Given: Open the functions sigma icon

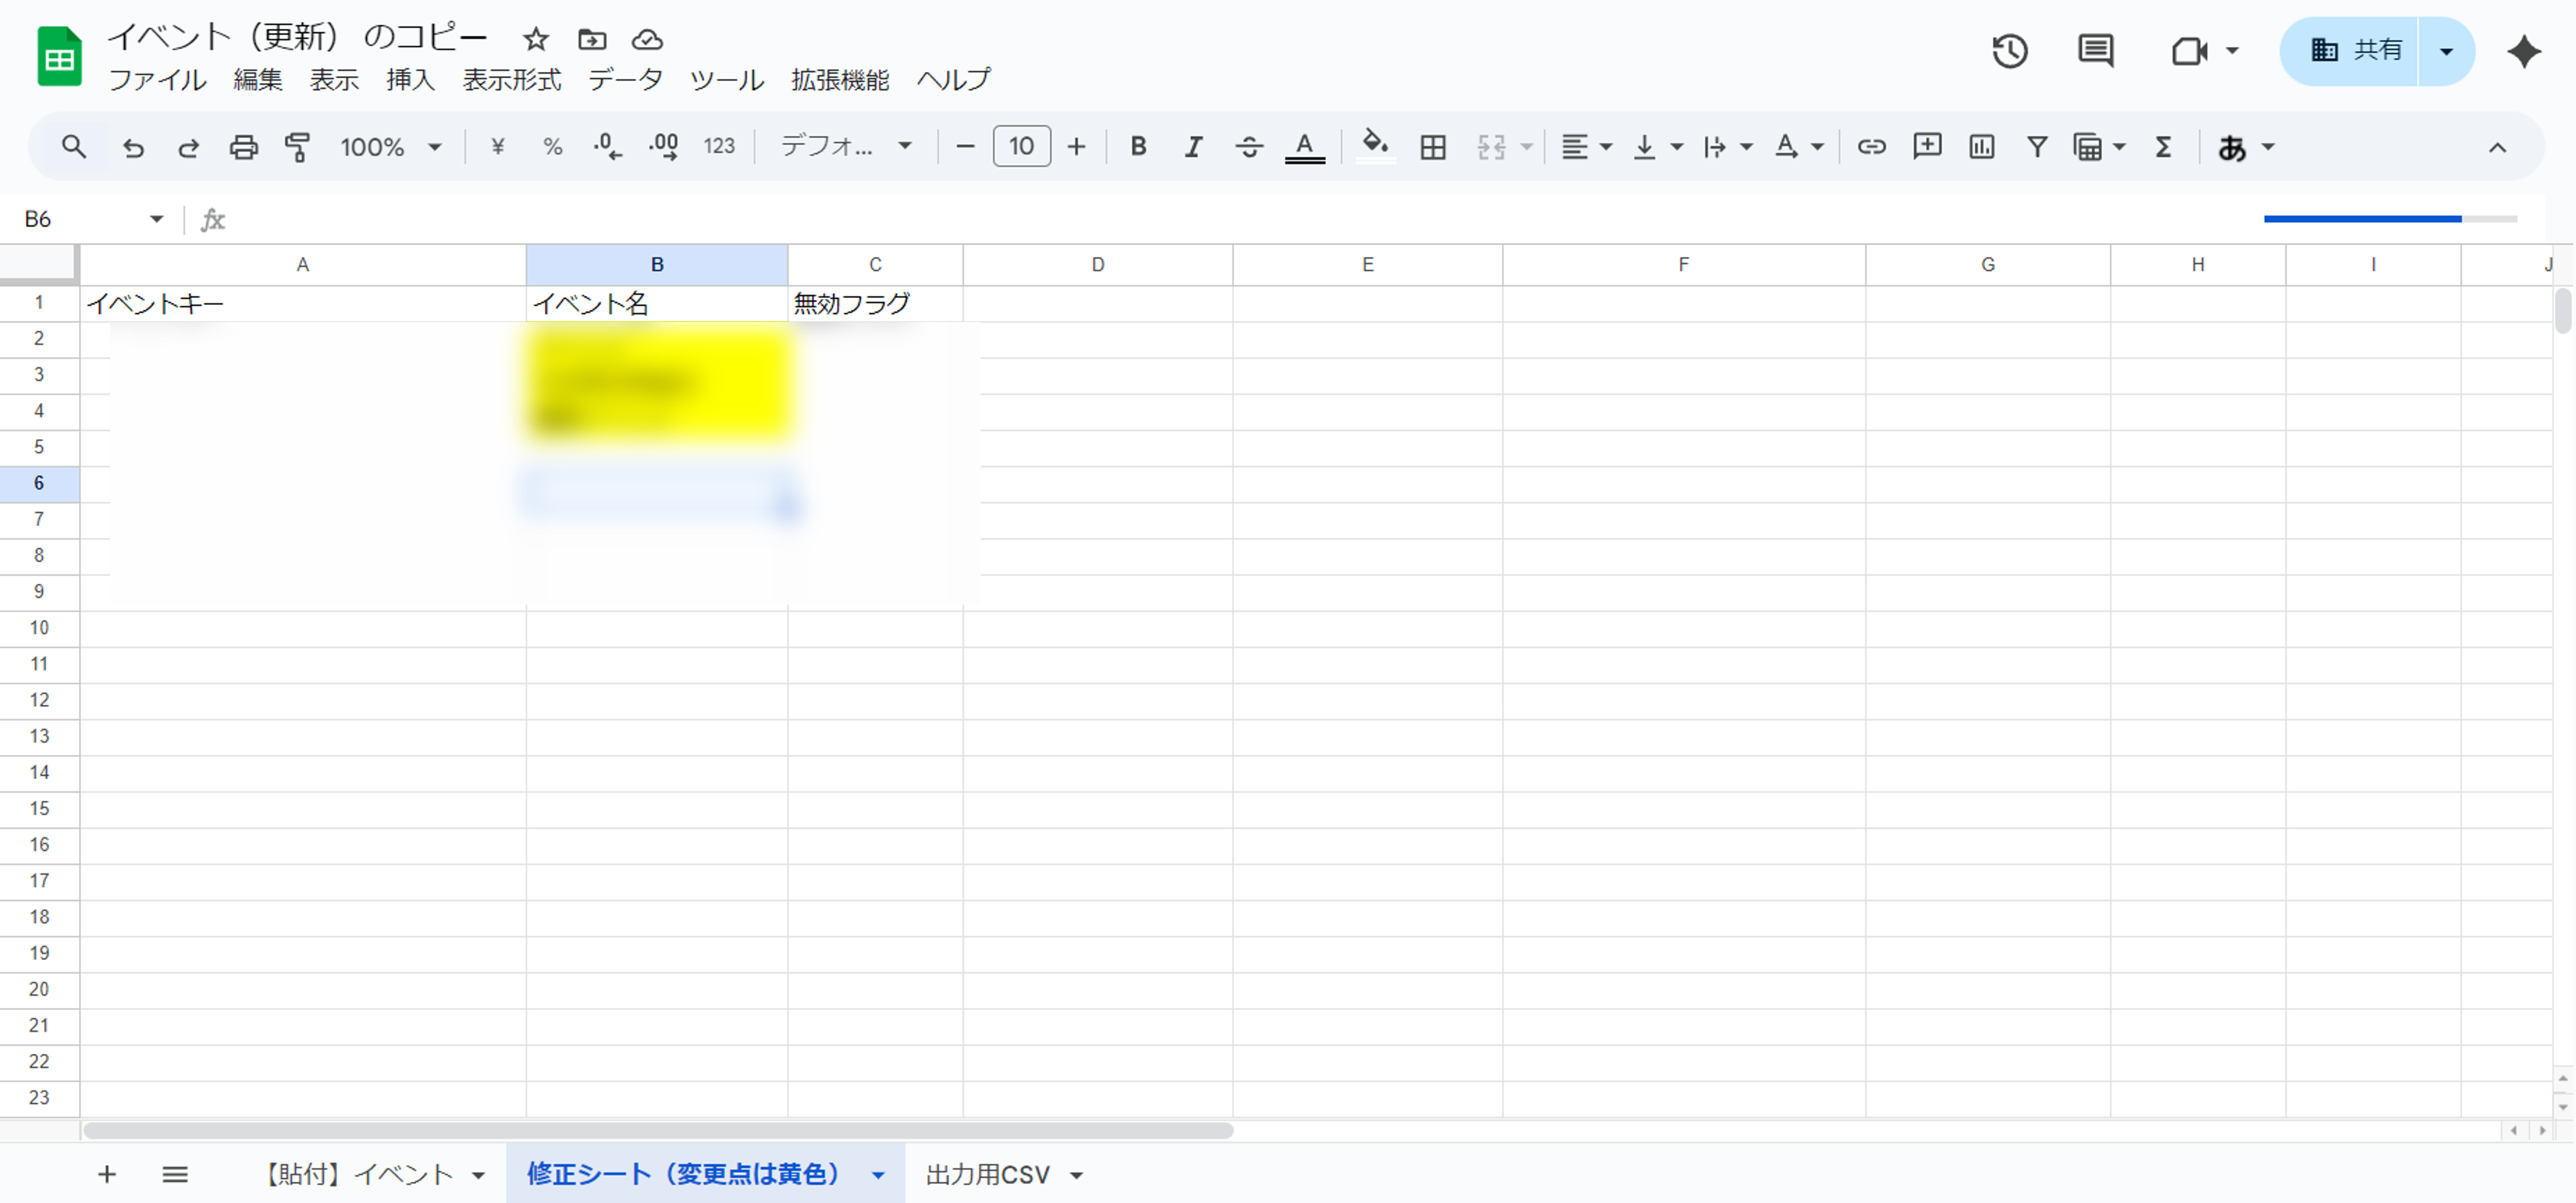Looking at the screenshot, I should point(2163,147).
